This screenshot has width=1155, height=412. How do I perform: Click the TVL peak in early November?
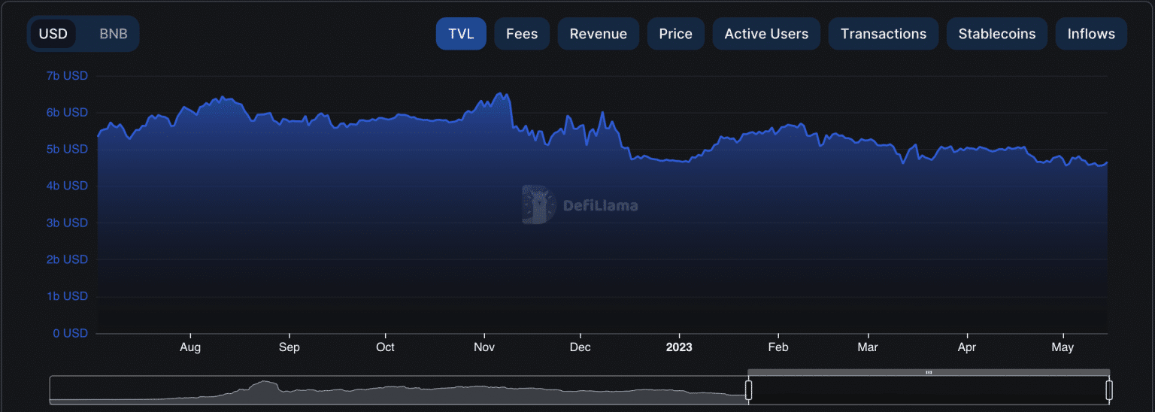[x=501, y=94]
